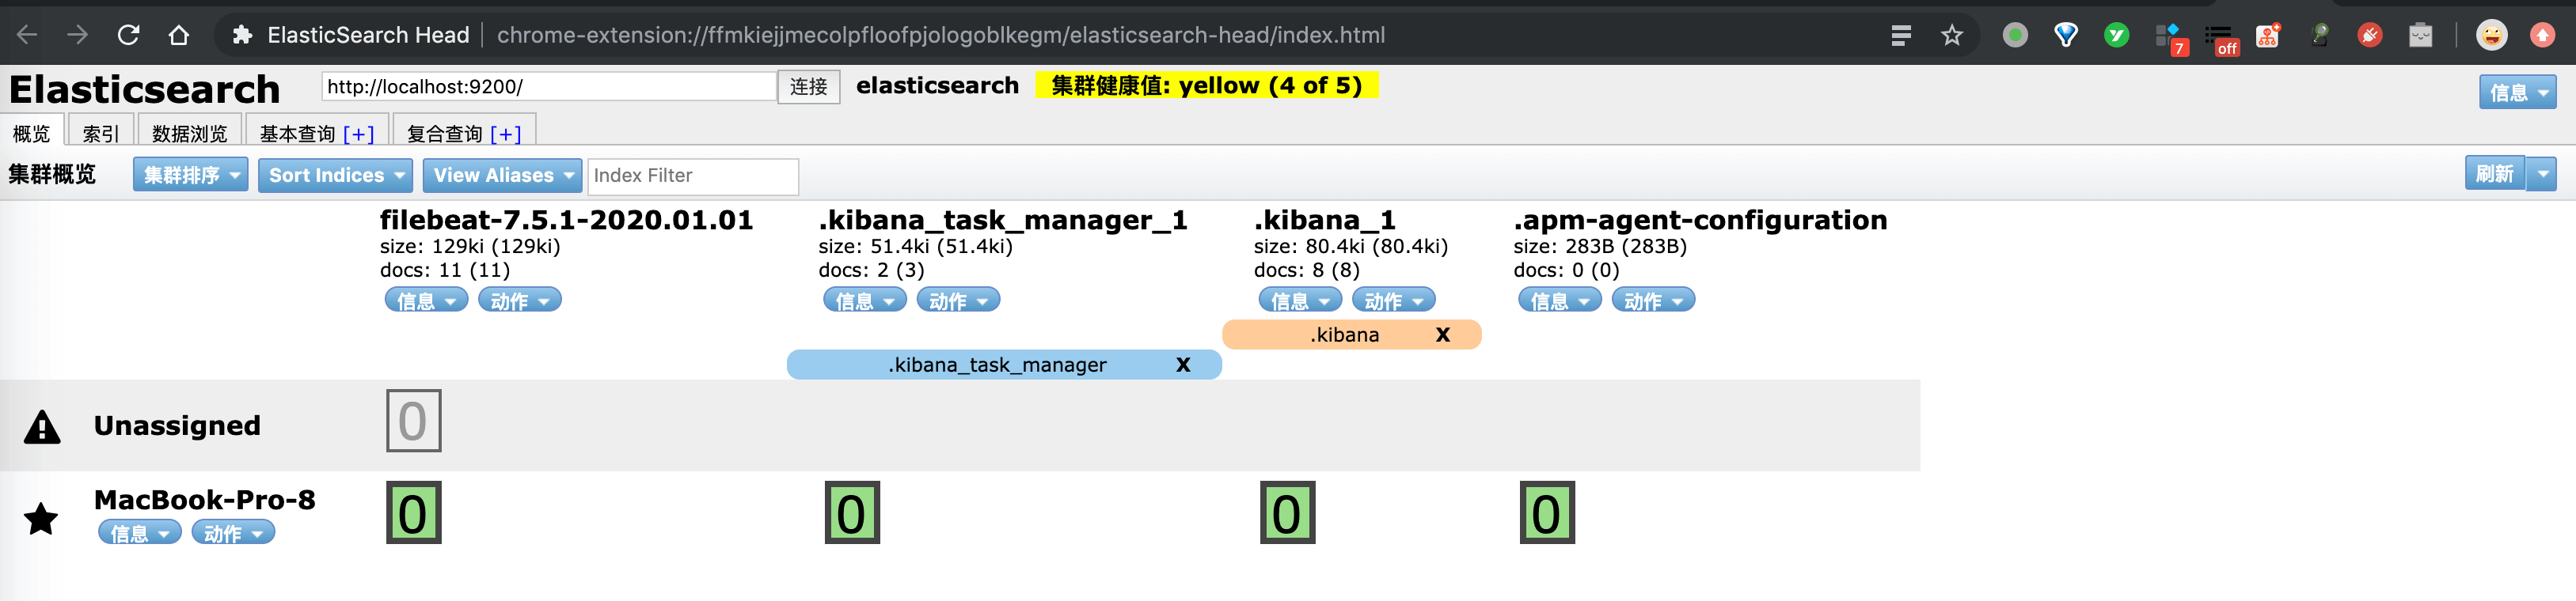Screen dimensions: 2576x601
Task: Click the .kibana_1 index title
Action: pos(1325,220)
